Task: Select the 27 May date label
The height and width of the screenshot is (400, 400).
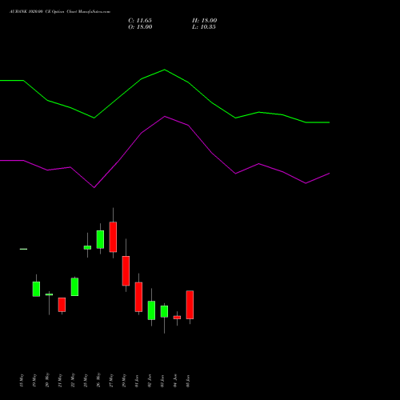Action: click(111, 380)
